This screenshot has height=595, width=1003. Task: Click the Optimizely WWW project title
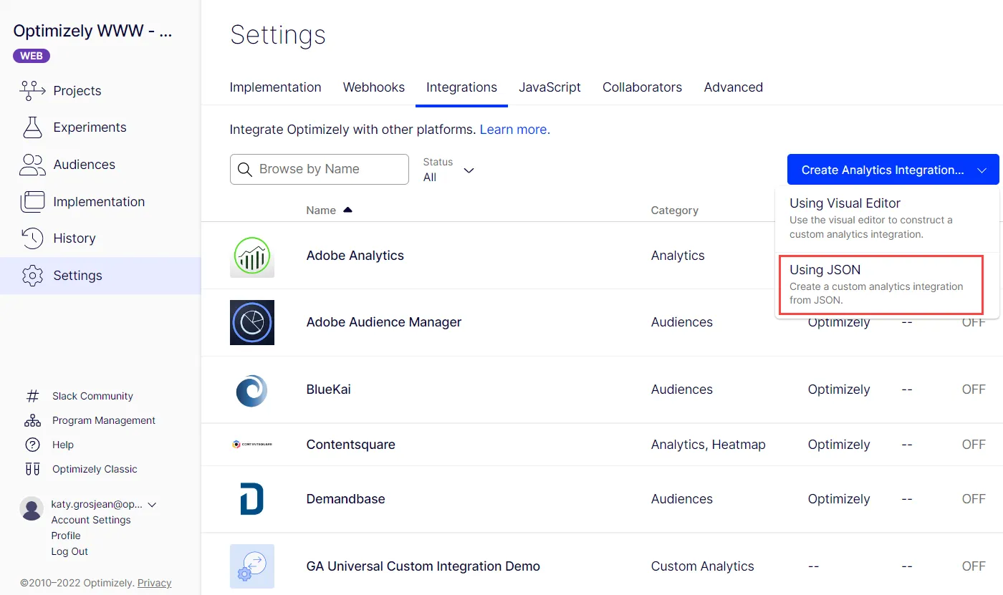point(92,31)
